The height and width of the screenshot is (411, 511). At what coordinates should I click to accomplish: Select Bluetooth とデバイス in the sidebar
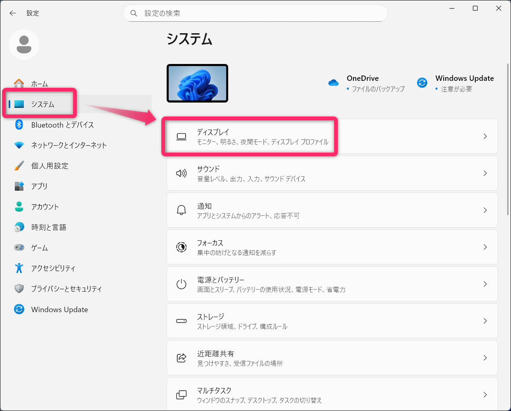[62, 125]
